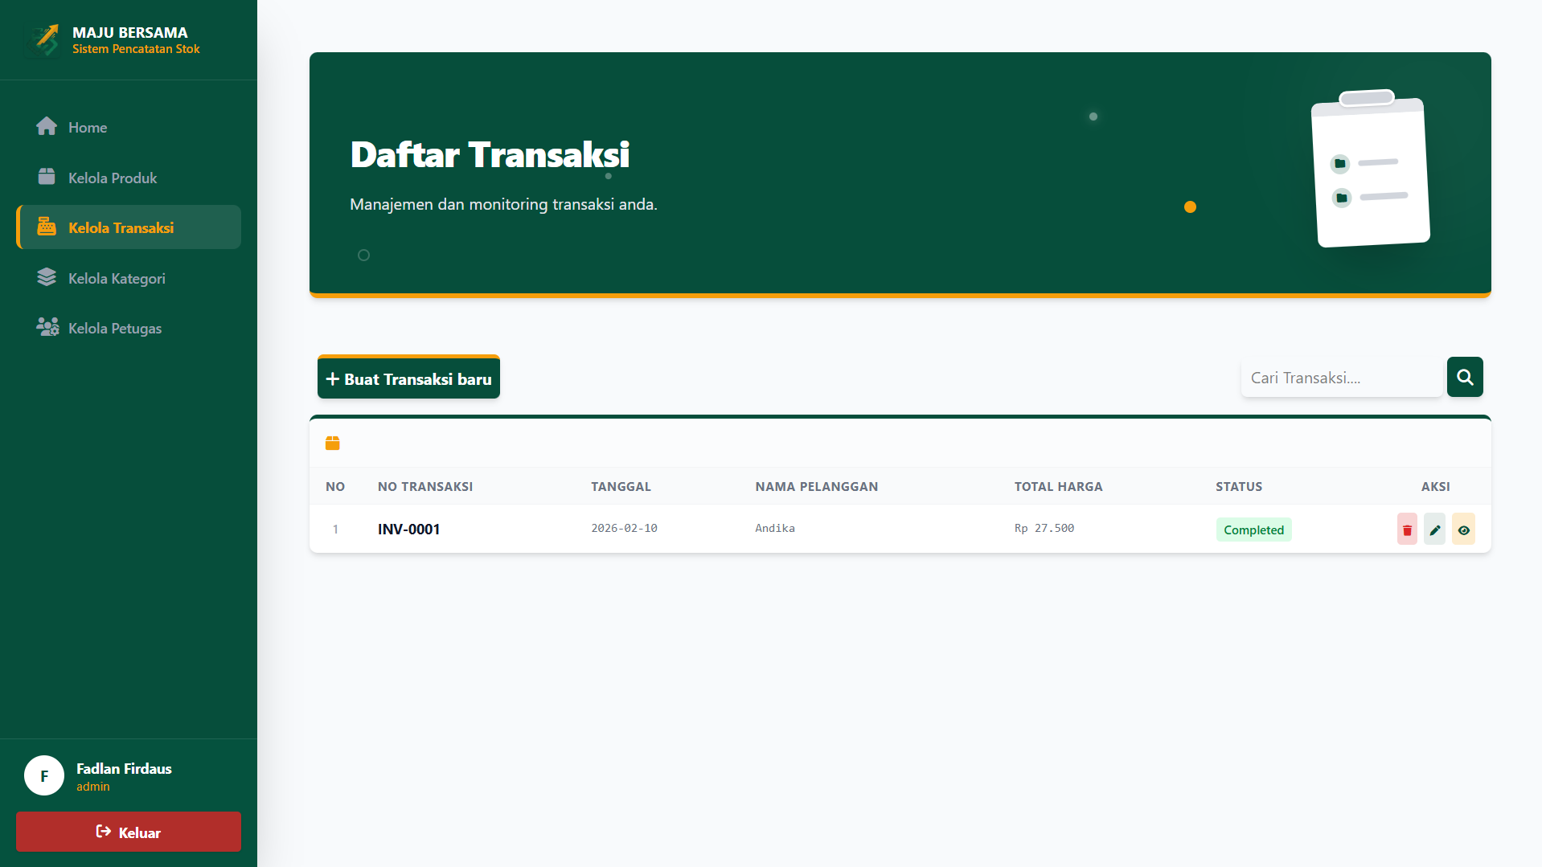Navigate to Kelola Petugas
The height and width of the screenshot is (867, 1542).
pos(129,328)
